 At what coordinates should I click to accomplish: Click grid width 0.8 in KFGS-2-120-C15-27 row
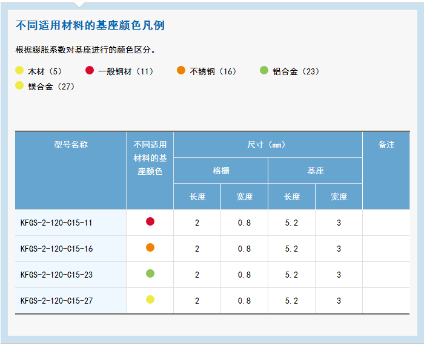(244, 301)
